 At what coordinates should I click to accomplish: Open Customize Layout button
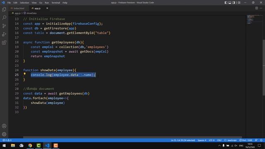(239, 2)
